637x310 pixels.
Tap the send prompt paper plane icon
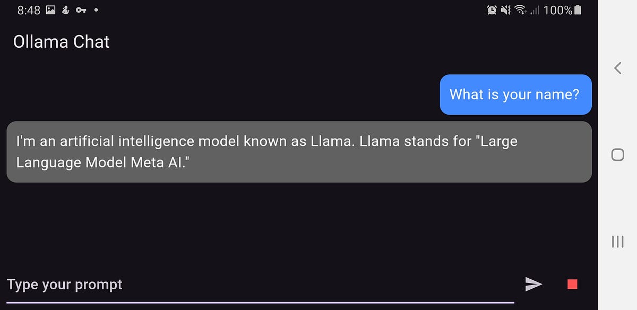coord(533,284)
